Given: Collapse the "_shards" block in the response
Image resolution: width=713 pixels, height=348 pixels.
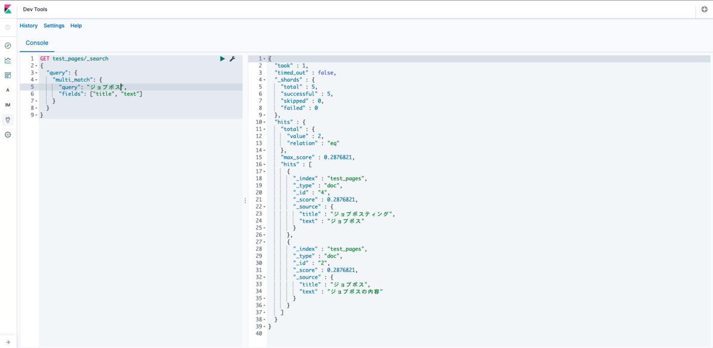Looking at the screenshot, I should [x=264, y=80].
